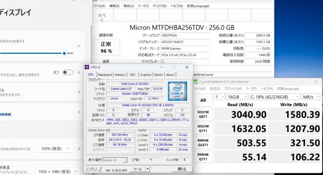The image size is (323, 175).
Task: Click the CrystalDiskMark title bar icon
Action: (x=195, y=82)
